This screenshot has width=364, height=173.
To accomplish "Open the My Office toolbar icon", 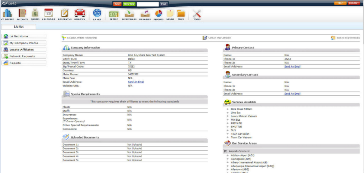I will (7, 14).
